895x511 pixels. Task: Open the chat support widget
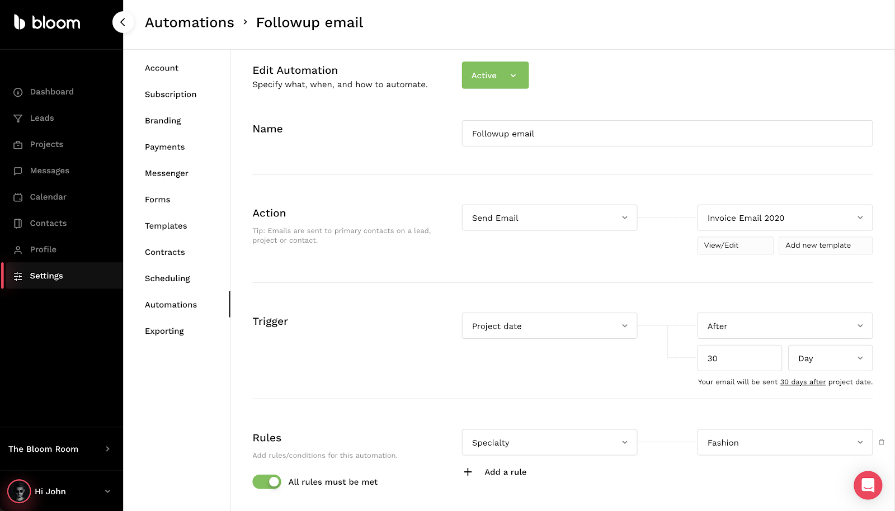[x=868, y=485]
